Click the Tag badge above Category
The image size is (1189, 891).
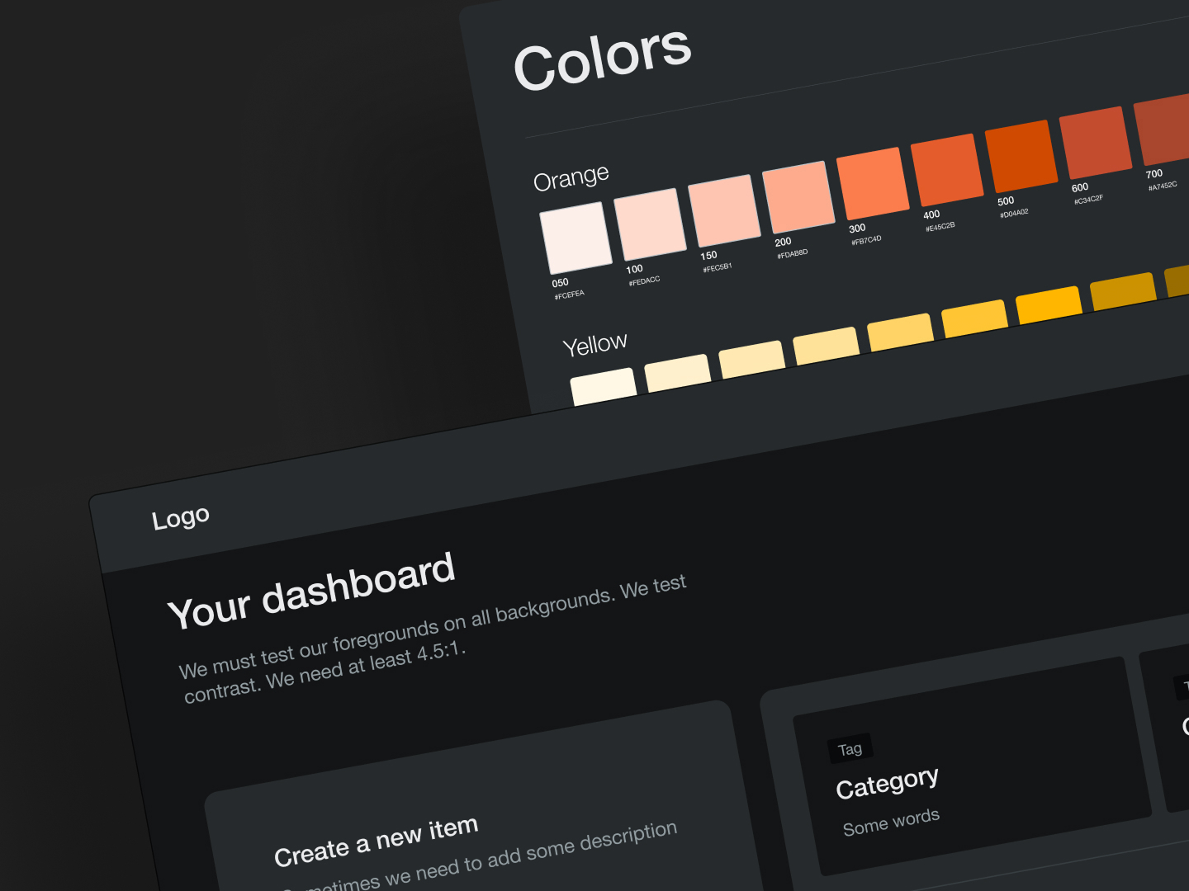pyautogui.click(x=850, y=749)
